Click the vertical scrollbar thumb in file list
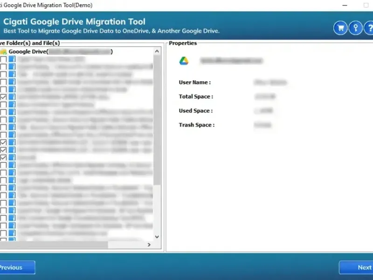The height and width of the screenshot is (280, 373). (x=157, y=120)
